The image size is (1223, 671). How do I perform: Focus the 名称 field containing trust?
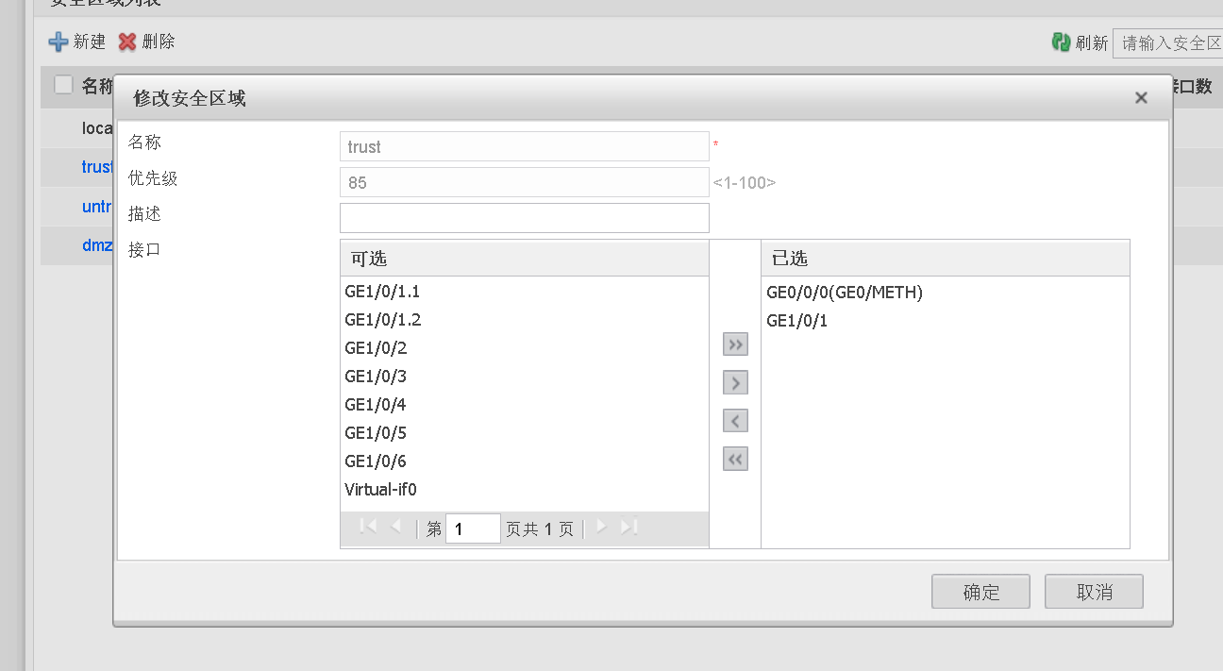coord(525,146)
